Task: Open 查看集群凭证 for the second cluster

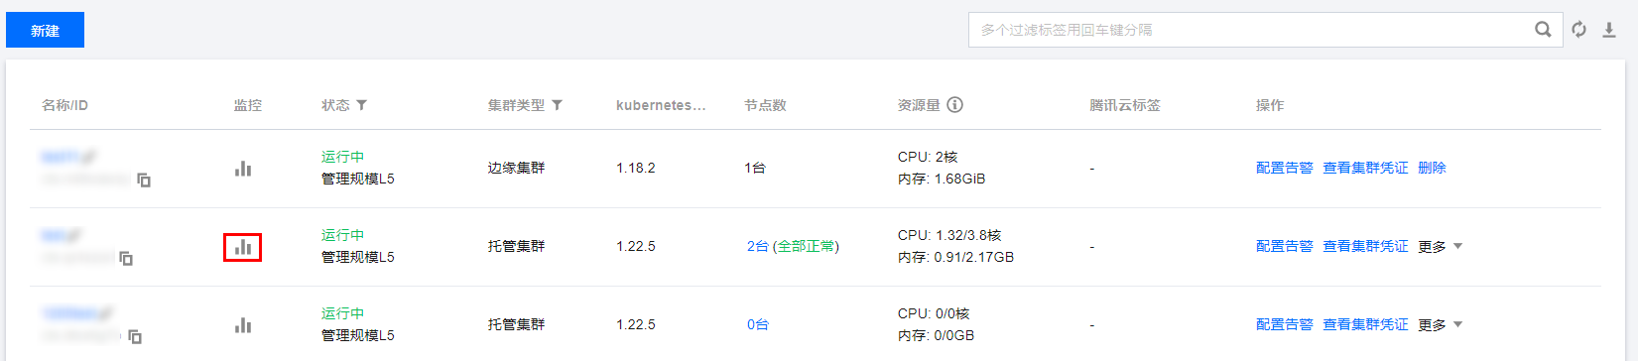Action: (x=1365, y=247)
